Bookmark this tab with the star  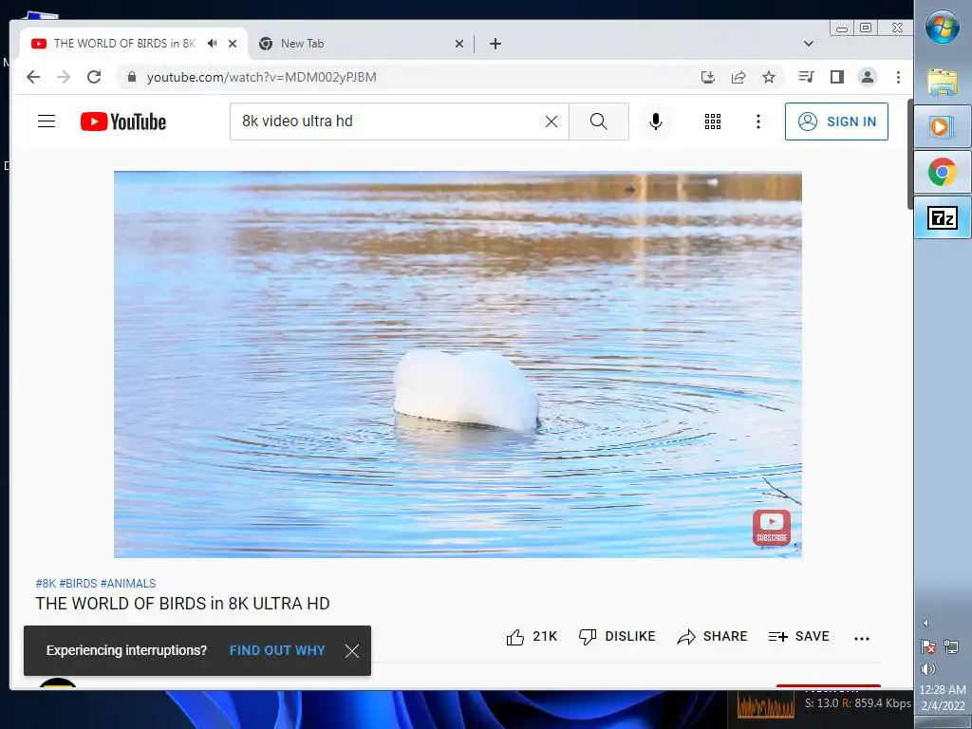(769, 77)
